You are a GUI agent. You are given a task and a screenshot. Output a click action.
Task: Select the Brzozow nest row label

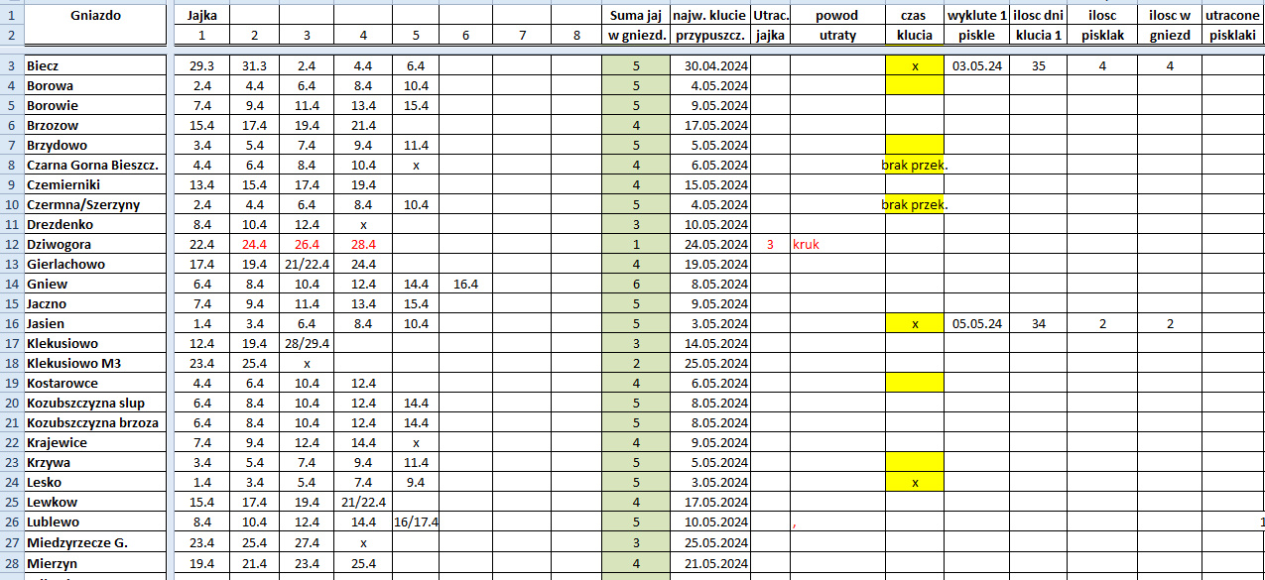(97, 125)
